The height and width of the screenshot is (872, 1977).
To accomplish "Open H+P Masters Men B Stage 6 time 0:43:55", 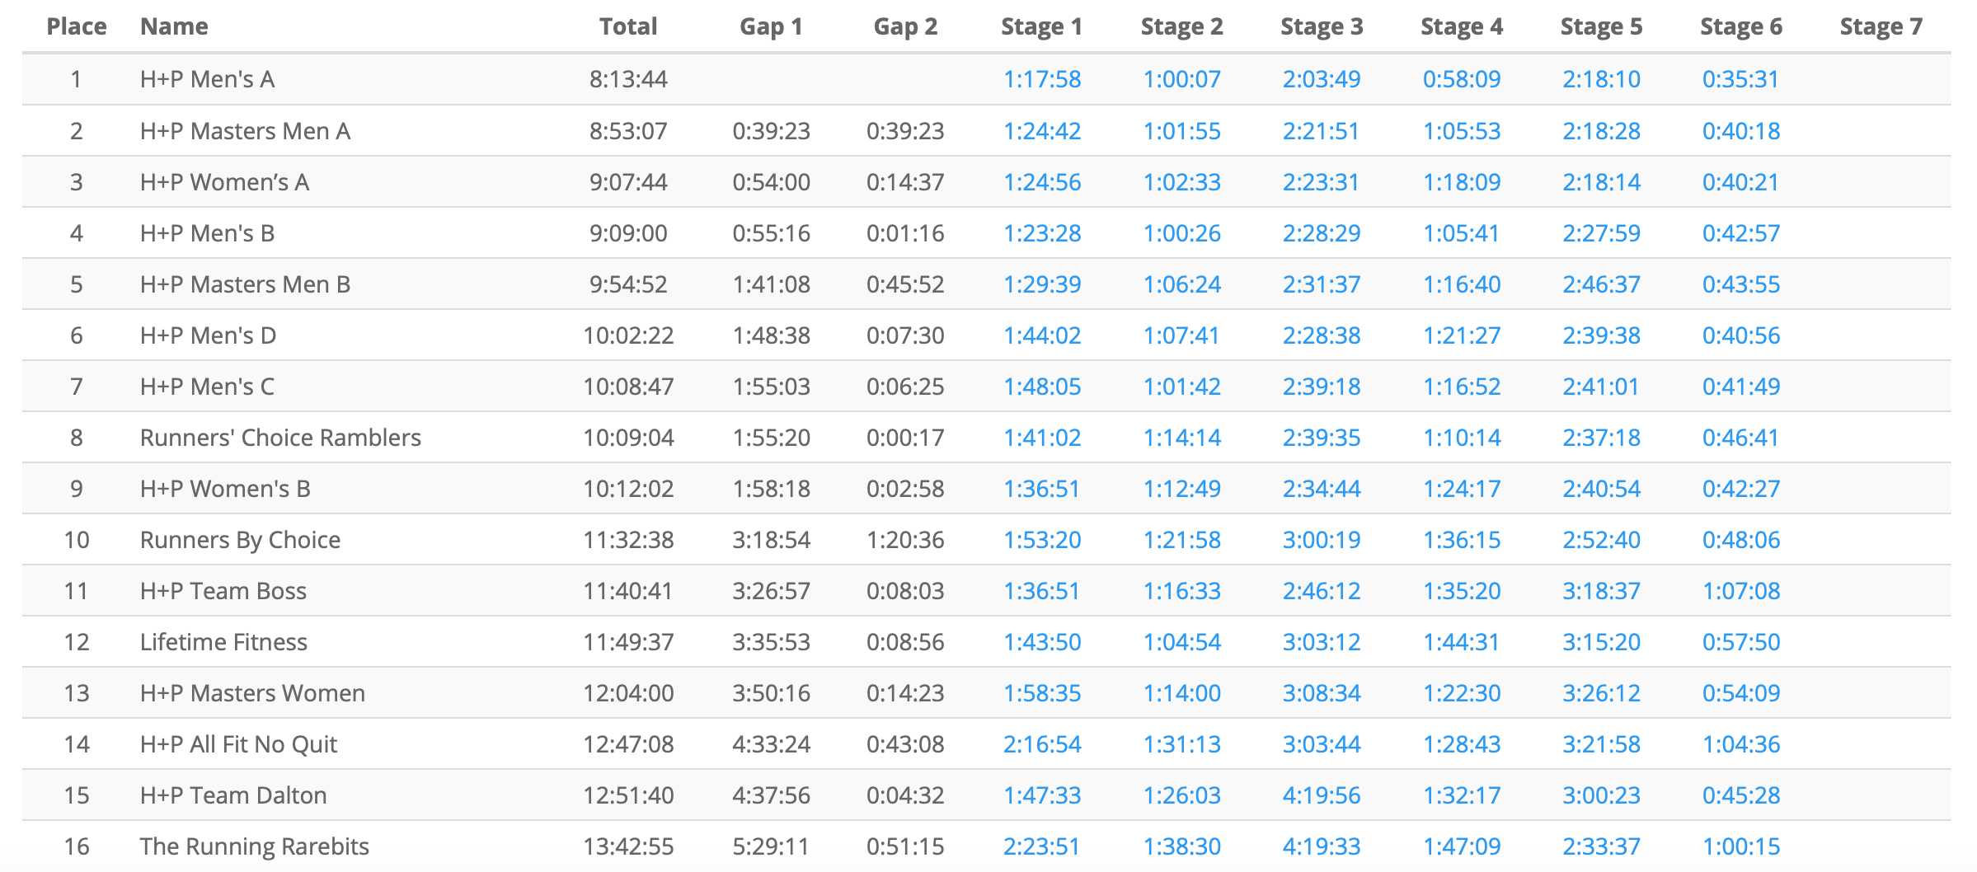I will [1740, 284].
